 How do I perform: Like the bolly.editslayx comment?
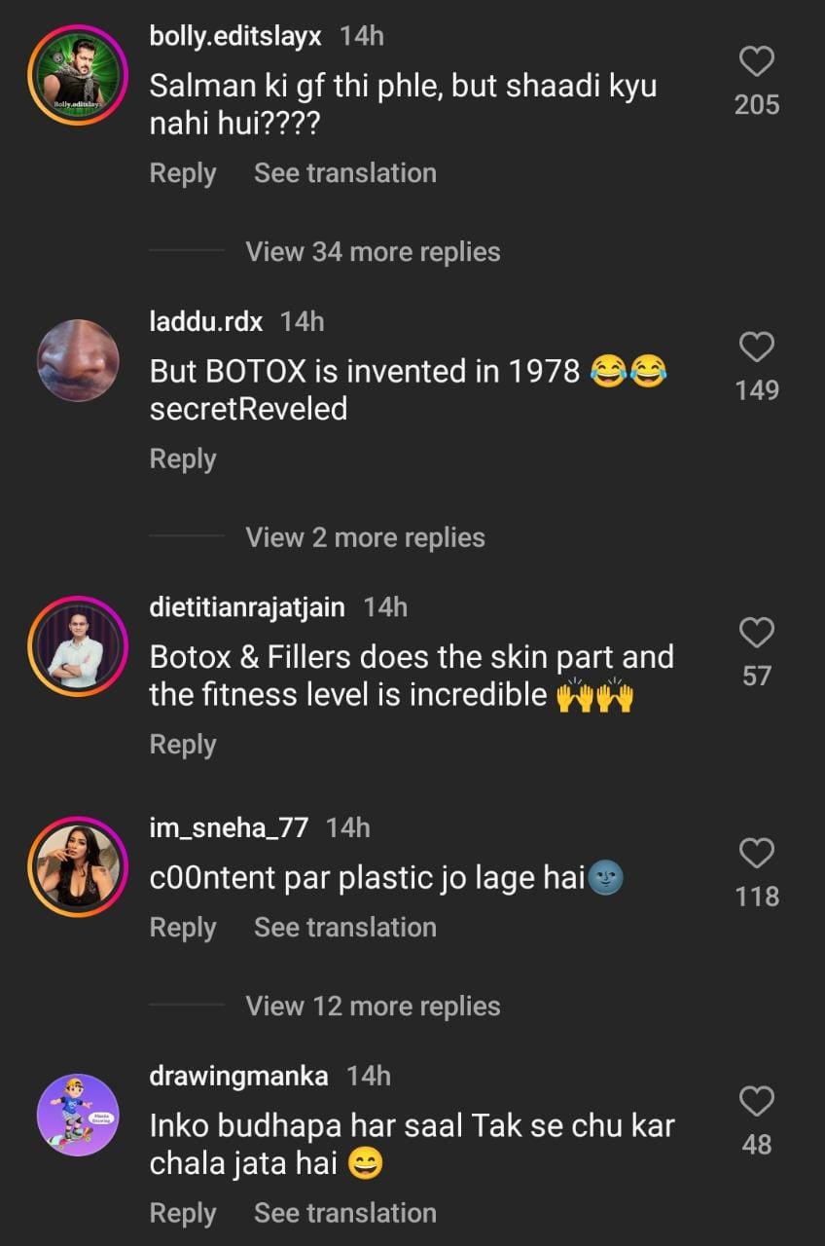click(x=757, y=63)
